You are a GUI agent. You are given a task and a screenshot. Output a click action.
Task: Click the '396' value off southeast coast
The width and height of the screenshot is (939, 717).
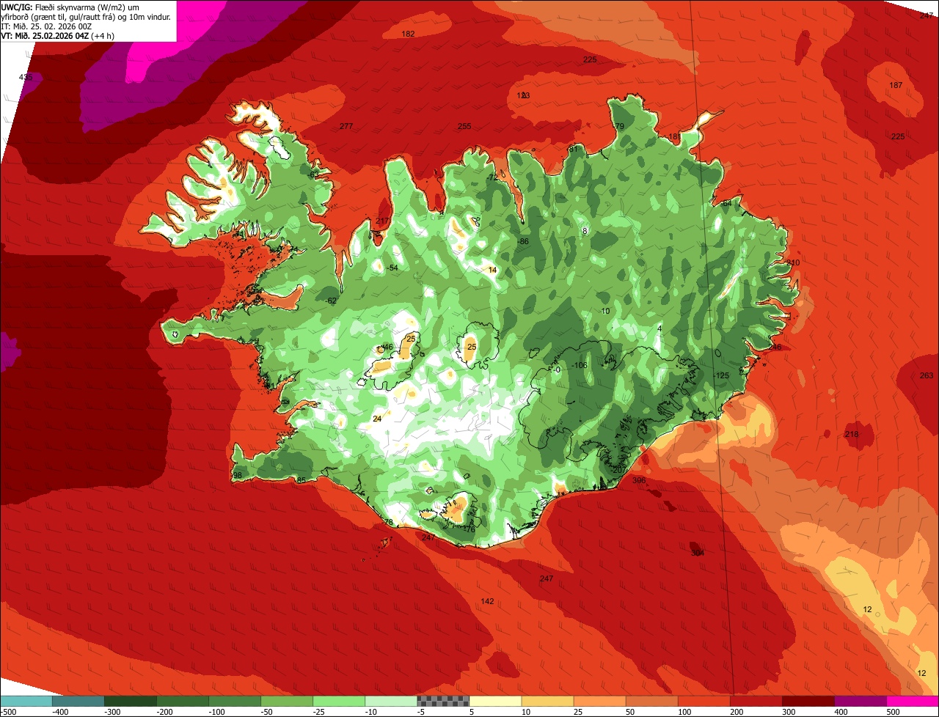point(639,480)
